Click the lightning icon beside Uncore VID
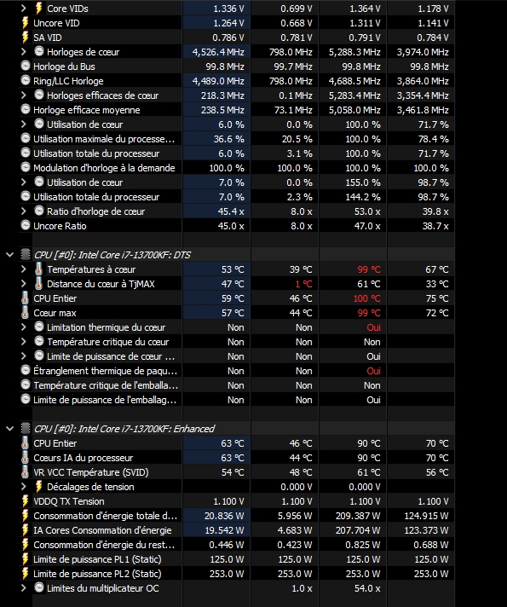Screen dimensions: 507x607 pyautogui.click(x=26, y=23)
